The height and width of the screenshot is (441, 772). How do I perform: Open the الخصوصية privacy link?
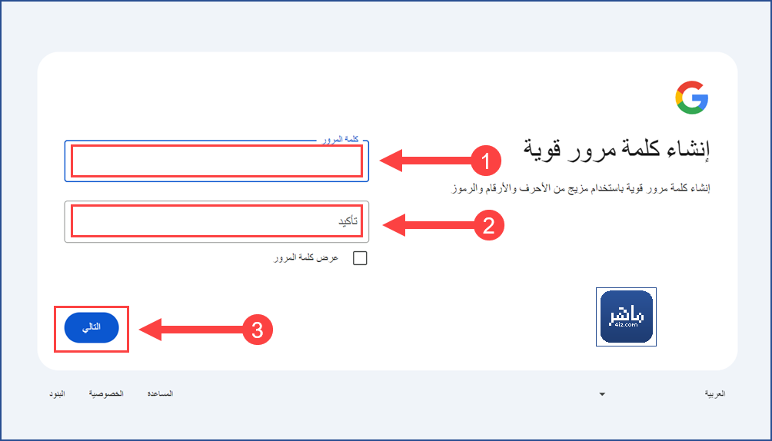click(x=106, y=393)
